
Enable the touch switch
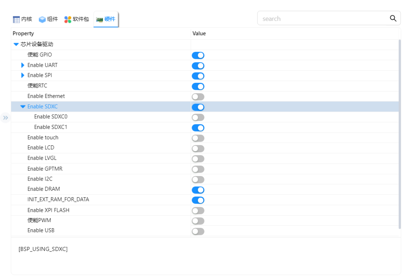(198, 138)
